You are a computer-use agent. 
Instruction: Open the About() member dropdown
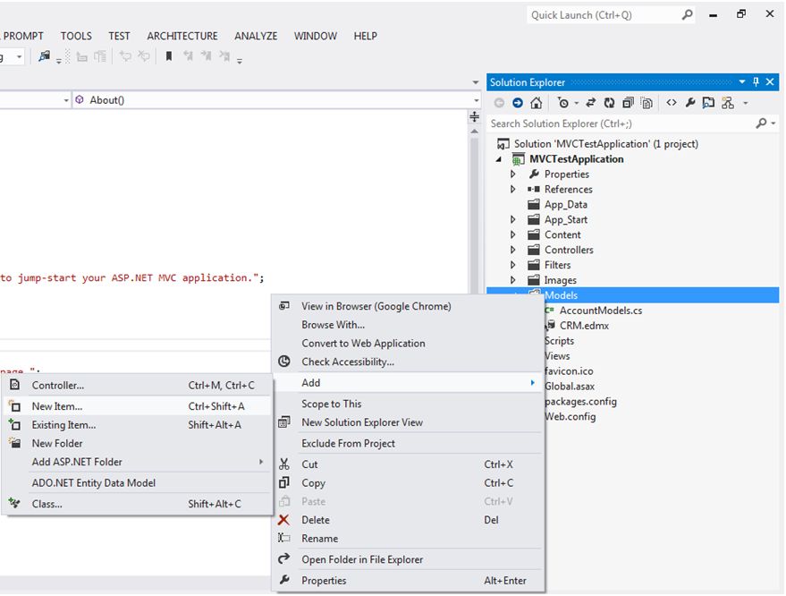pyautogui.click(x=475, y=100)
